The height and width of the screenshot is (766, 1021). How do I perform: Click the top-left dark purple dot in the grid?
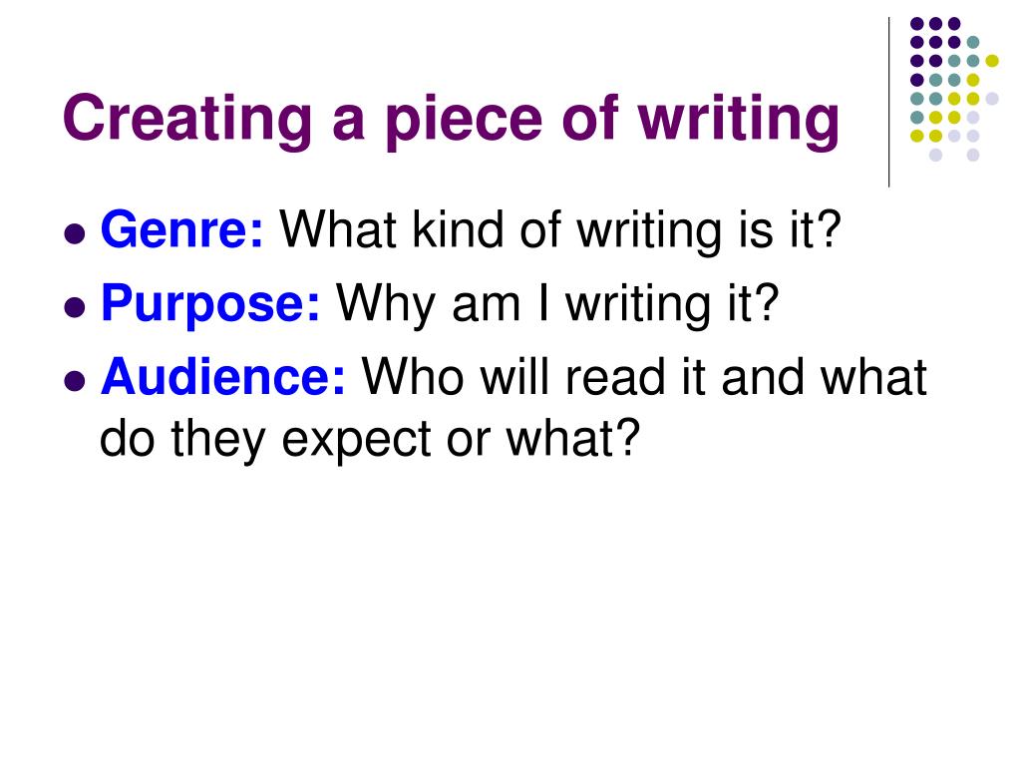coord(917,24)
